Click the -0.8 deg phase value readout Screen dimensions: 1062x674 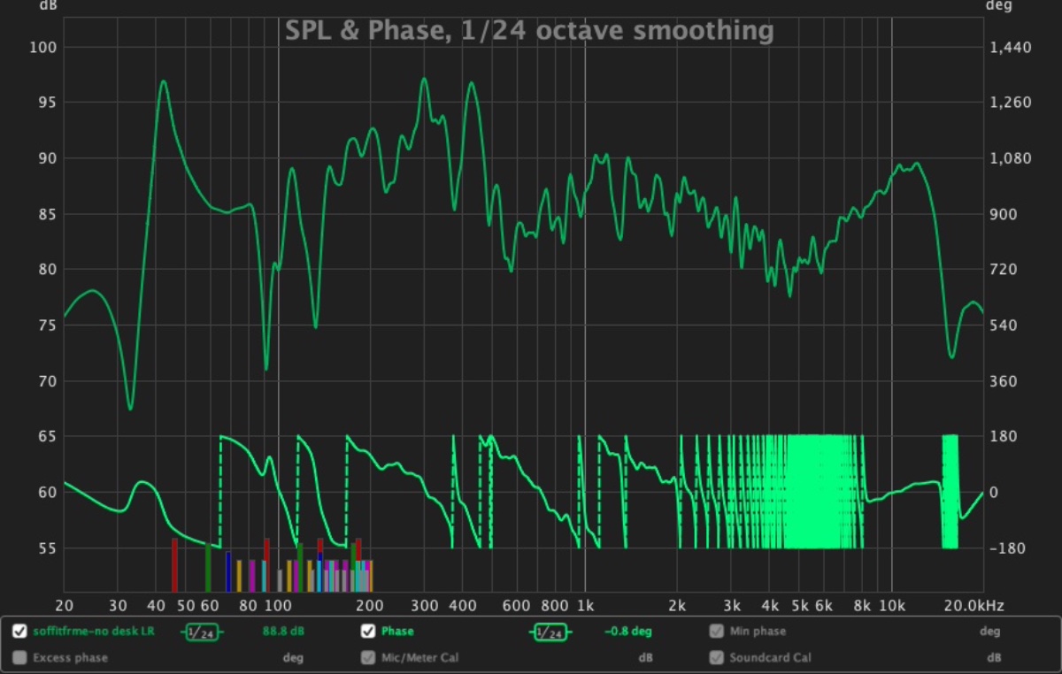627,632
